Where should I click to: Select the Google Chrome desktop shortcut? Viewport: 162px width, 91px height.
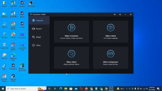(x=13, y=26)
